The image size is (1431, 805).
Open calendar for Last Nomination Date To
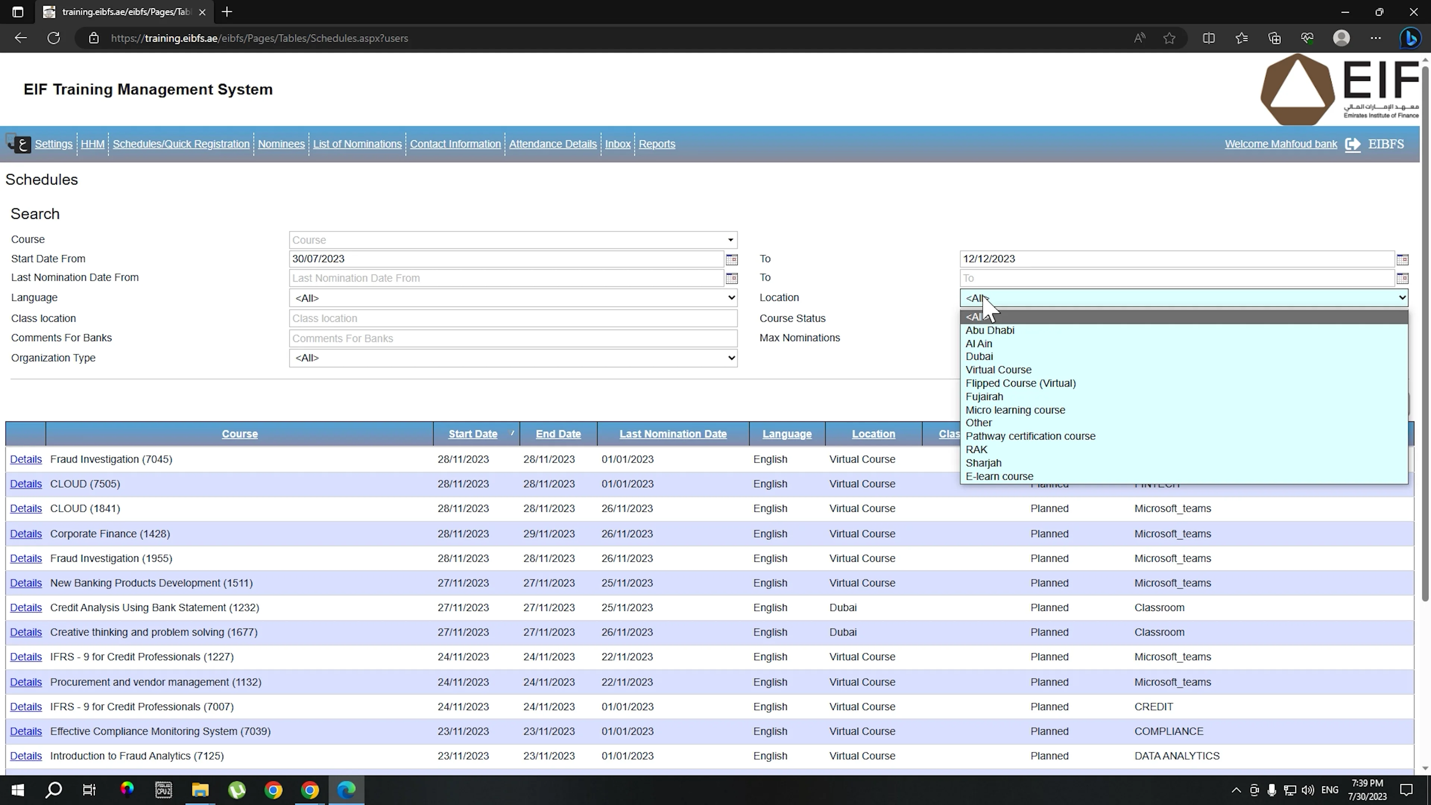click(1402, 278)
